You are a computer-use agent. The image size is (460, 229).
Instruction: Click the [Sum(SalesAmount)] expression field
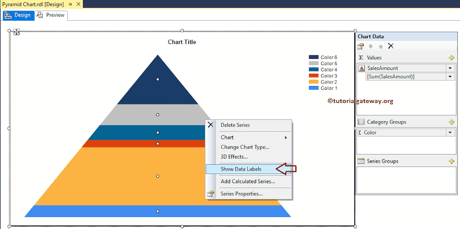coord(406,77)
